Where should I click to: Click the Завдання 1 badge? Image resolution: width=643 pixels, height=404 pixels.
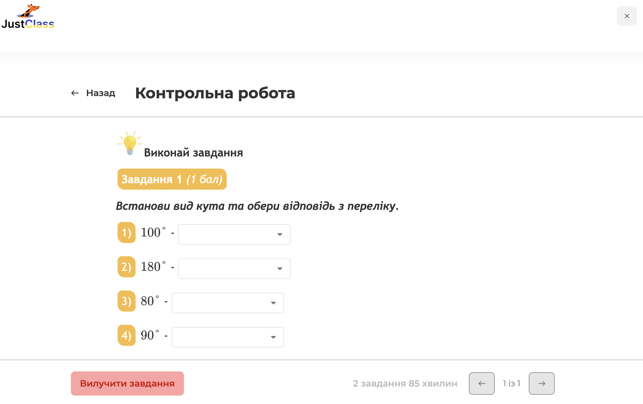[x=172, y=179]
